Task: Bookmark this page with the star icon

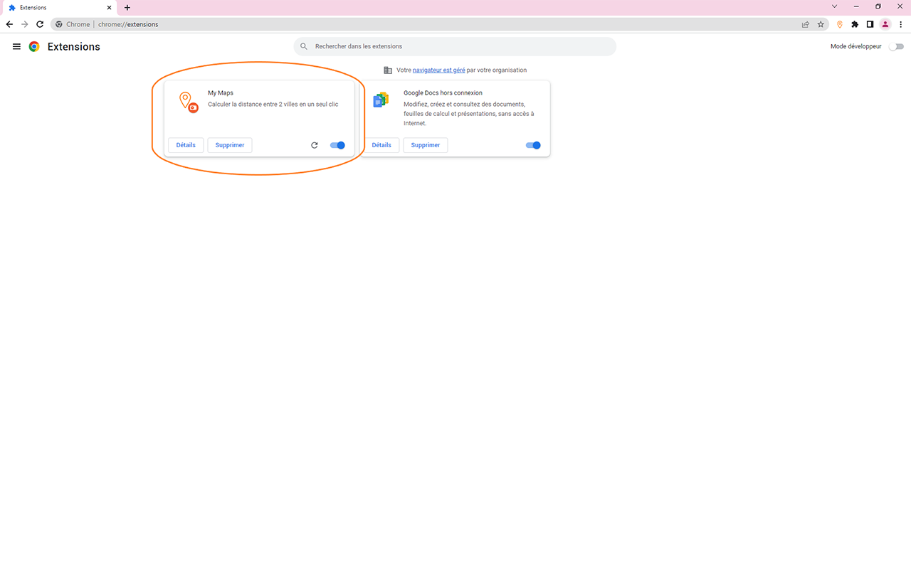Action: 821,24
